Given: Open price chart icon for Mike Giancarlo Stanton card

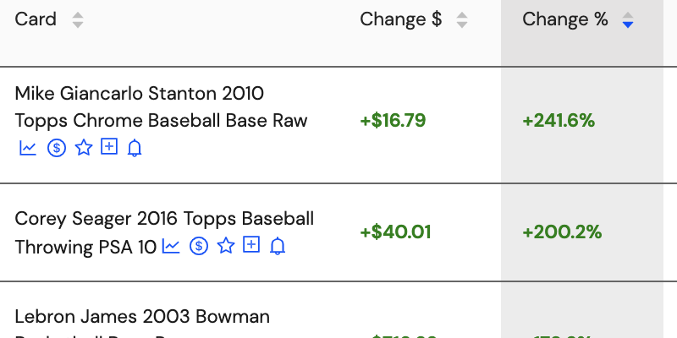Looking at the screenshot, I should click(x=28, y=148).
